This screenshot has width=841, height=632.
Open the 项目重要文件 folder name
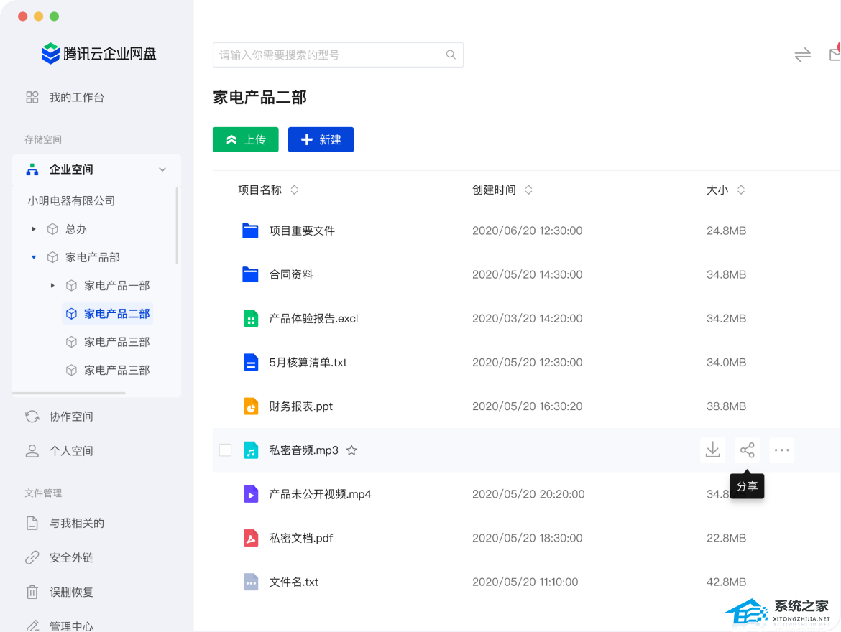[x=302, y=231]
